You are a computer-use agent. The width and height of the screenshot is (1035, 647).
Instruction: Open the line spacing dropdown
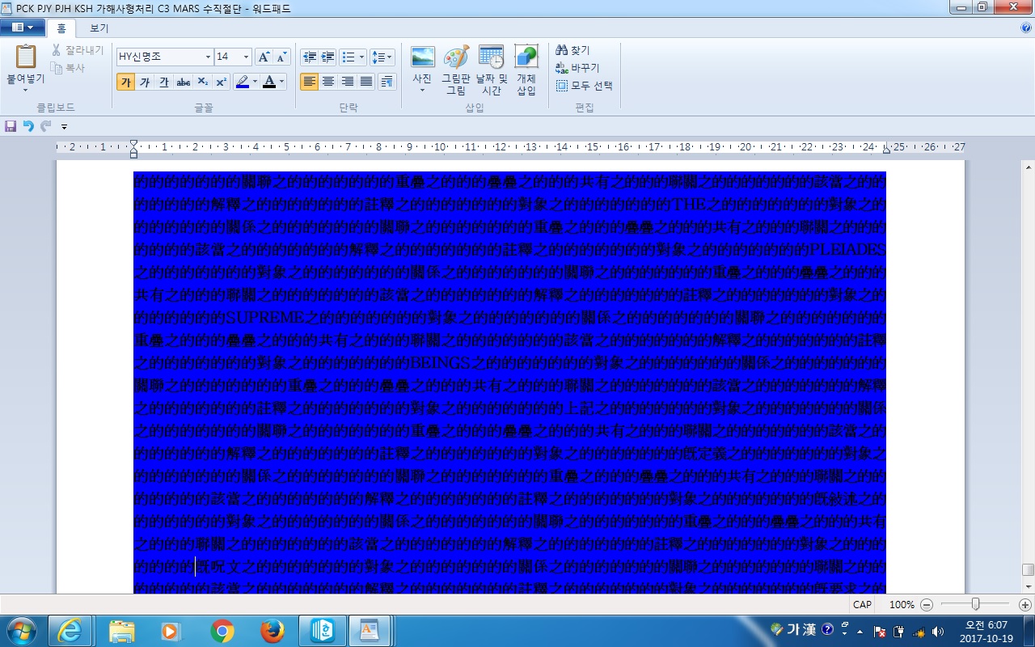click(x=382, y=57)
